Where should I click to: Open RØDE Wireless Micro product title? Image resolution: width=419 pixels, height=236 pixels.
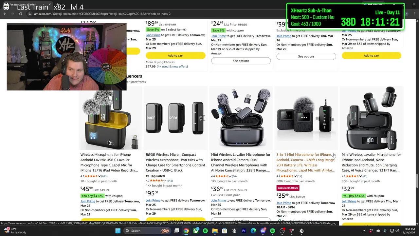coord(175,163)
